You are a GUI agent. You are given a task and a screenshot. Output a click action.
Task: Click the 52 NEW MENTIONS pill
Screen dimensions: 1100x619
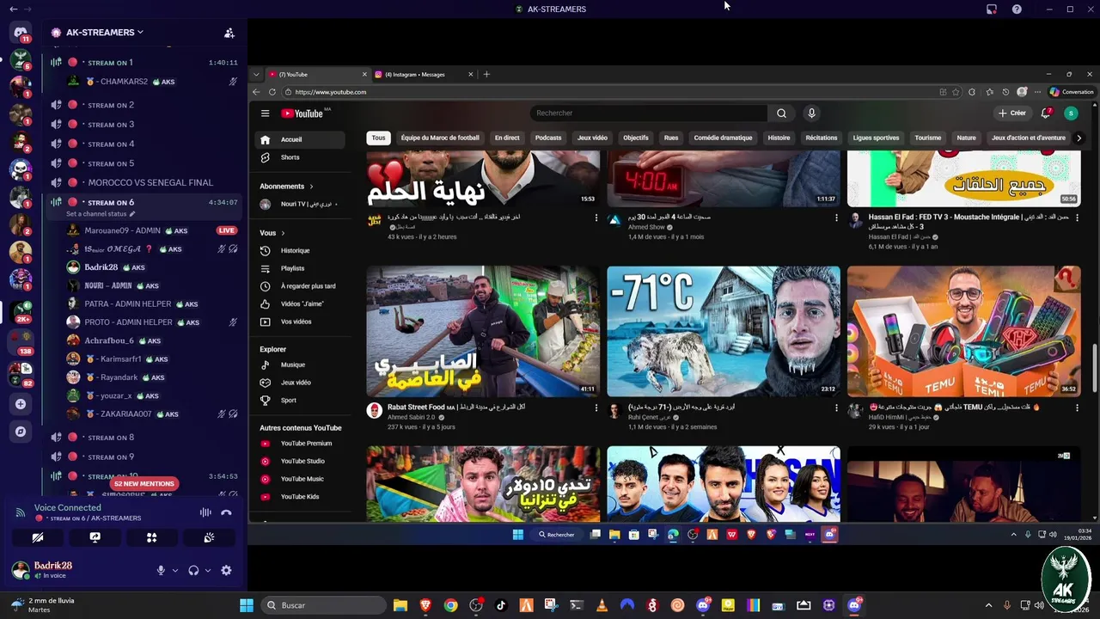click(144, 484)
